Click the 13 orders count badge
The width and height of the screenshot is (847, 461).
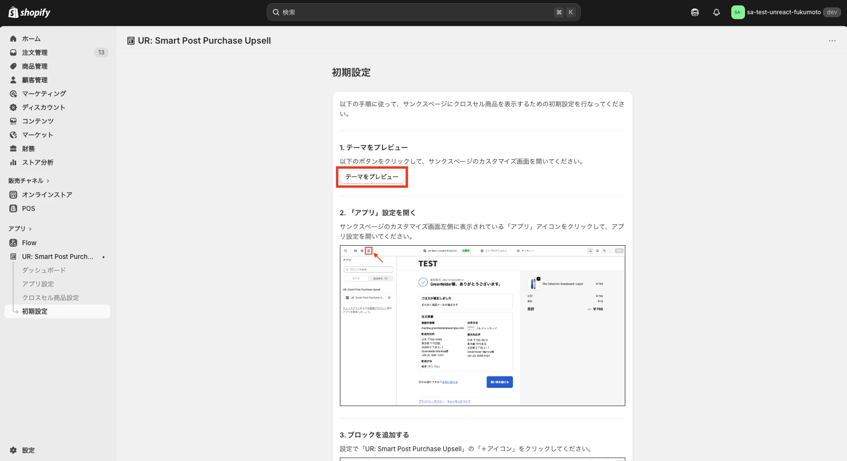point(101,52)
